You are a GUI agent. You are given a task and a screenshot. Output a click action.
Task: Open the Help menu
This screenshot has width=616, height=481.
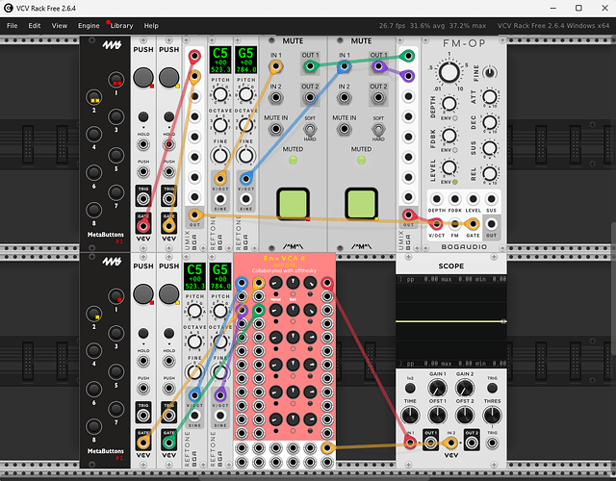pos(151,25)
